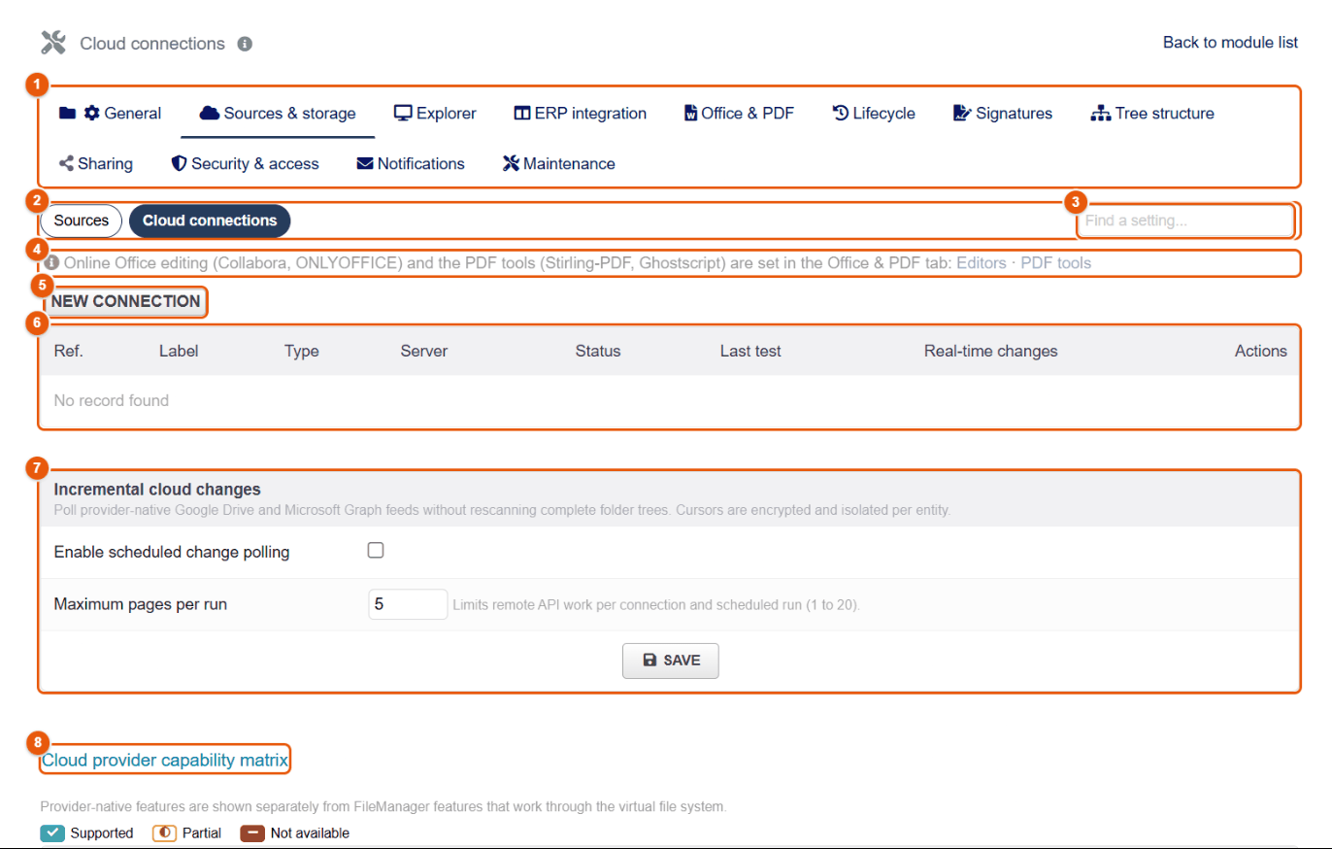Save the incremental cloud changes settings
The width and height of the screenshot is (1332, 849).
671,660
